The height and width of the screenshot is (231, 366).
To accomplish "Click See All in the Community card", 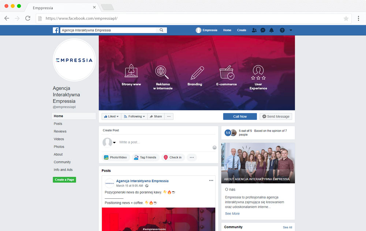I will click(287, 227).
